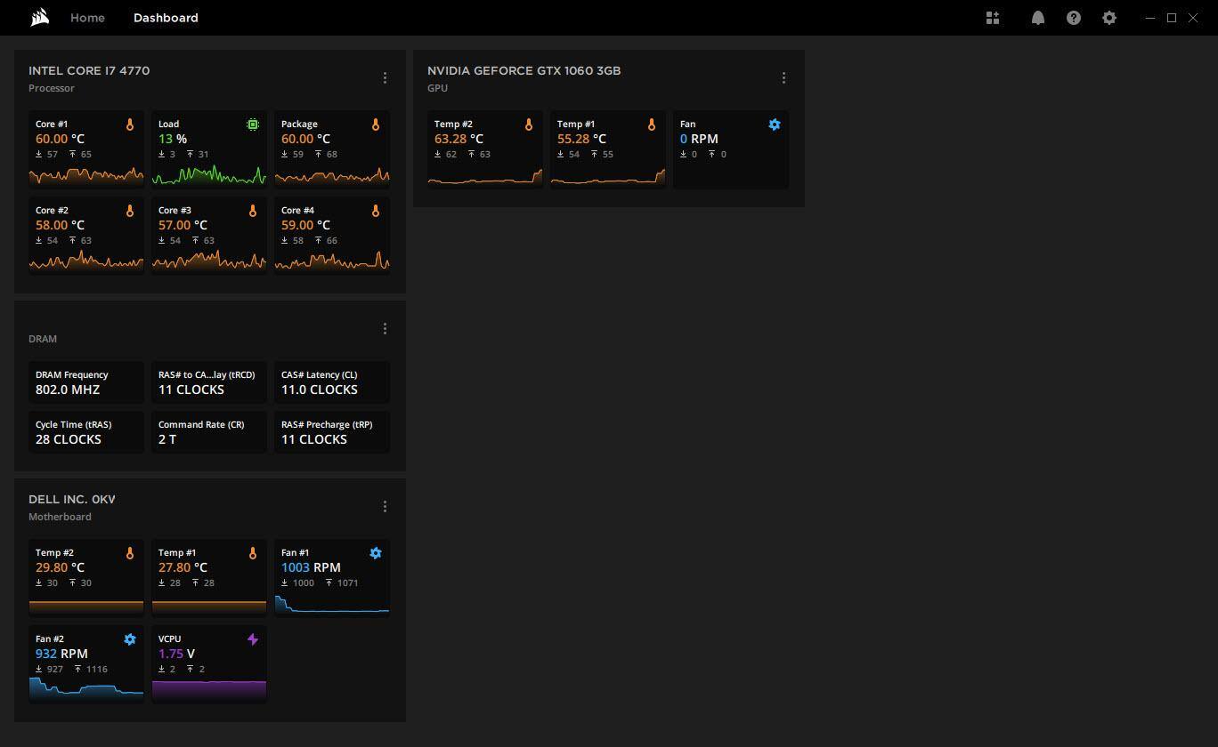
Task: Click the GPU Fan gear icon
Action: (774, 124)
